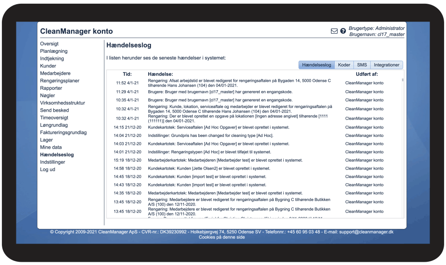Switch to the Integrationer tab

point(387,65)
